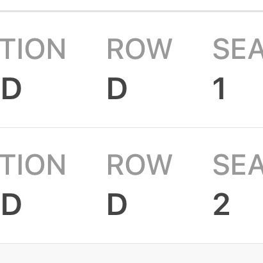
Task: Tap the SEAT label above number 2
Action: click(x=238, y=164)
